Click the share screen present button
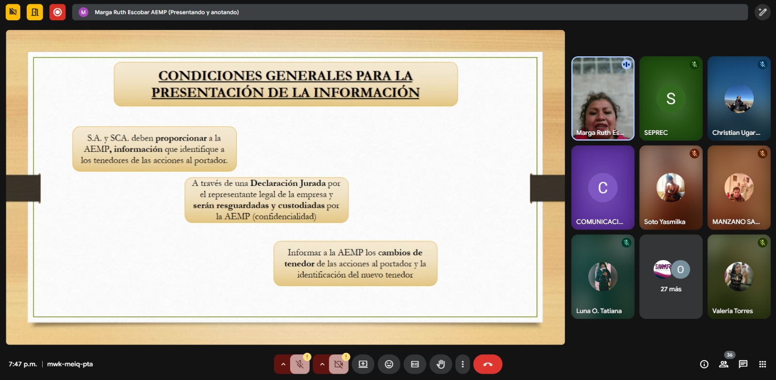776x380 pixels. tap(363, 364)
